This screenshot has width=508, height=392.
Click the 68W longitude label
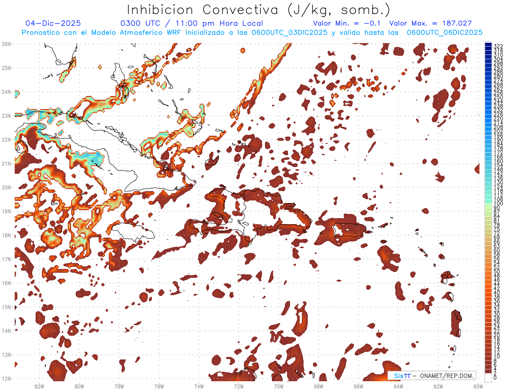coord(319,386)
